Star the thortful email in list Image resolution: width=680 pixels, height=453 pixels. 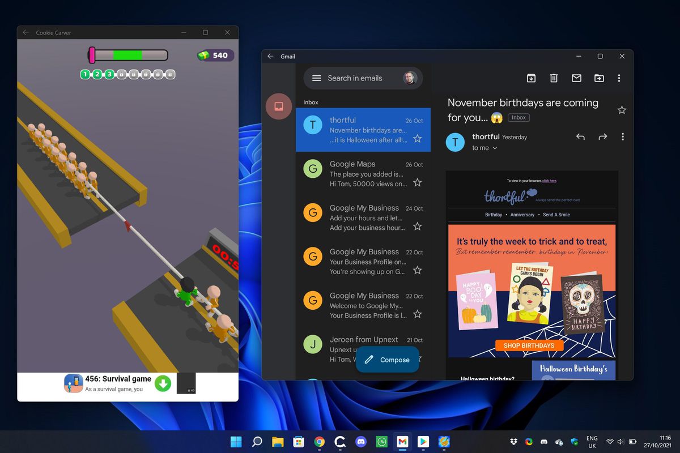pyautogui.click(x=417, y=138)
